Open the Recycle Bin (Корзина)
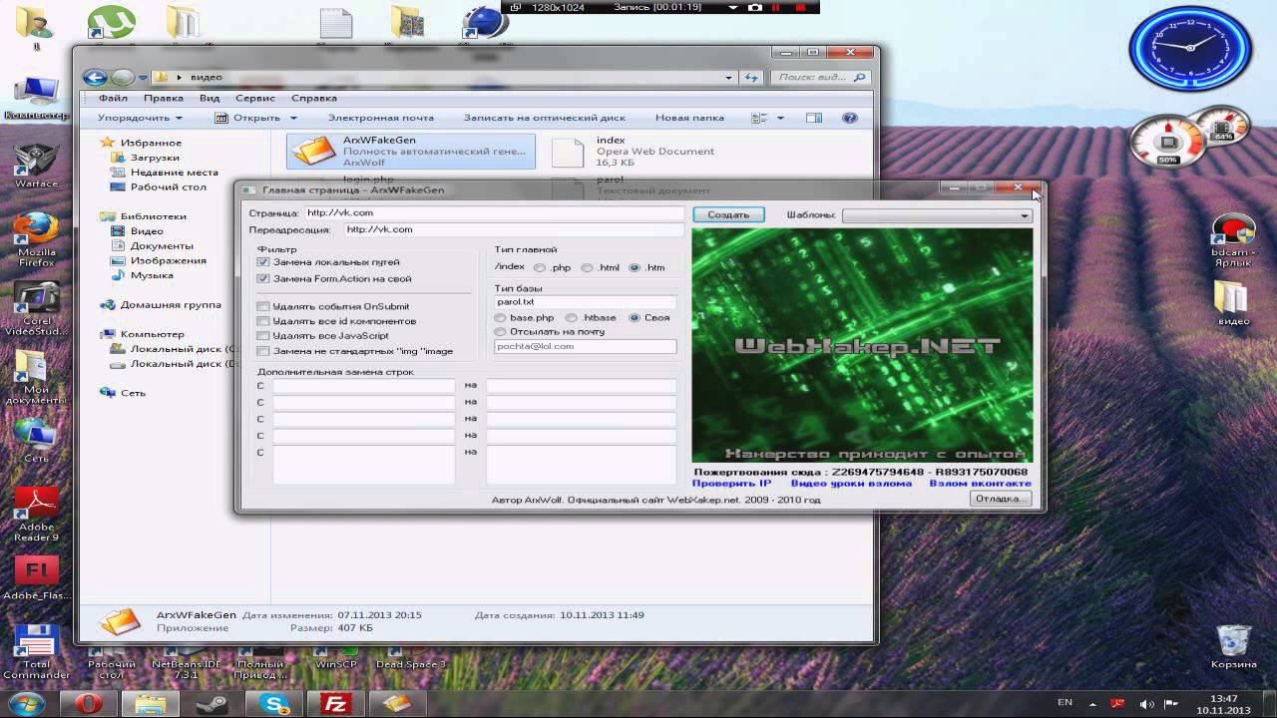This screenshot has height=718, width=1277. coord(1234,647)
